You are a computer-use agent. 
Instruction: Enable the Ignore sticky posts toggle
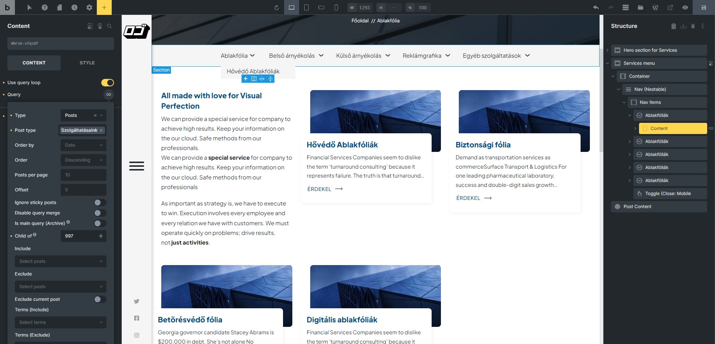(x=99, y=202)
